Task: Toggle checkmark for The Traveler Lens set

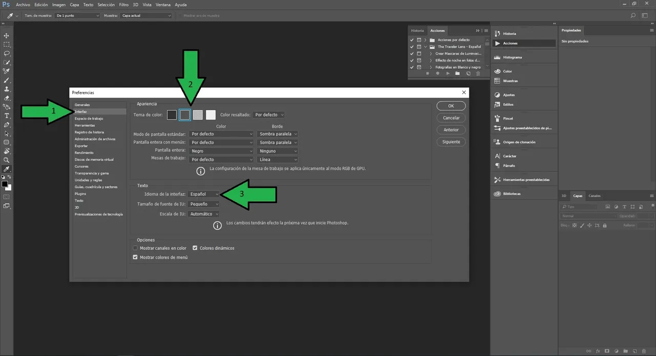Action: (412, 47)
